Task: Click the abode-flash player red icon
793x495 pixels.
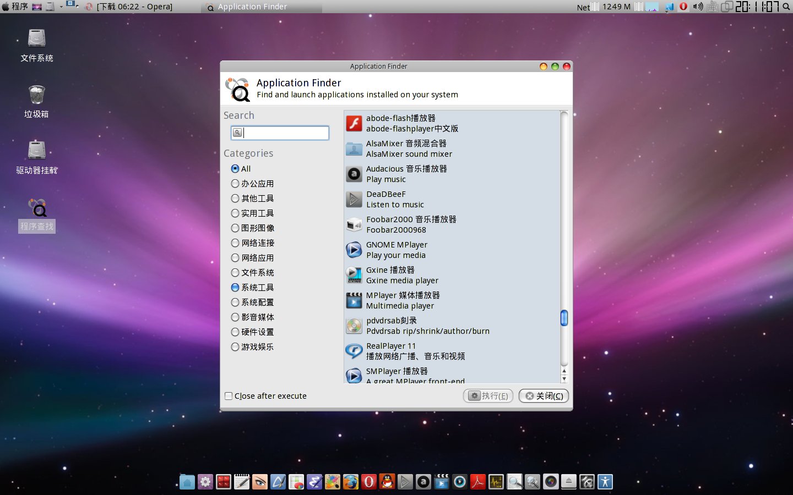Action: click(354, 123)
